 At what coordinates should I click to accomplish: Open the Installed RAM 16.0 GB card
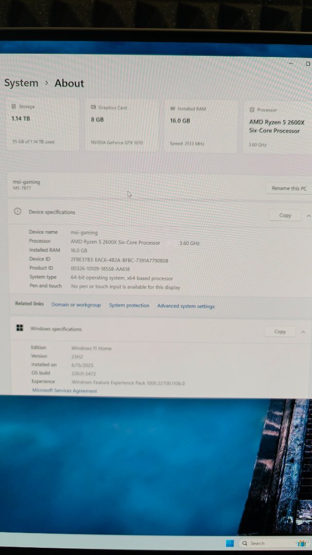coord(200,127)
